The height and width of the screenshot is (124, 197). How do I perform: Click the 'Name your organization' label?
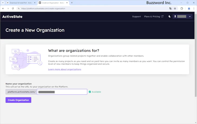tap(18, 84)
